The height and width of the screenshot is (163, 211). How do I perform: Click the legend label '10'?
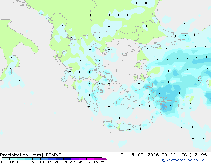point(42,162)
